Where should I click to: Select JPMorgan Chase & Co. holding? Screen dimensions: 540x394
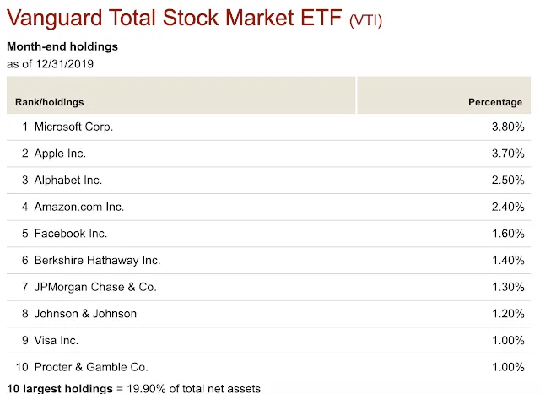[x=95, y=287]
